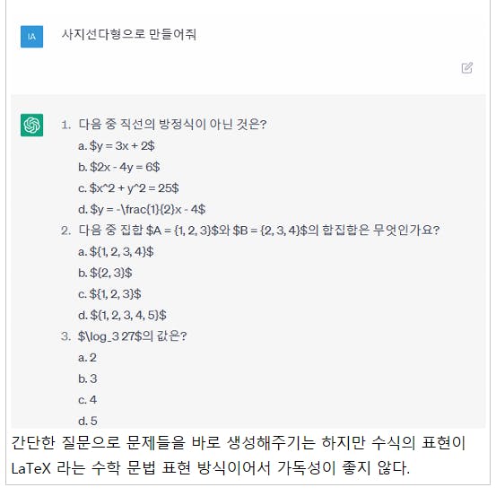Select option a. $y = 3x + 2$
Image resolution: width=496 pixels, height=496 pixels.
click(117, 146)
